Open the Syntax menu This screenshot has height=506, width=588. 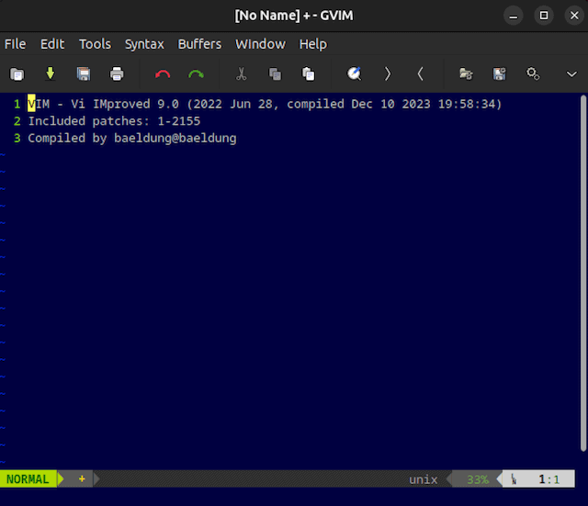click(x=144, y=44)
